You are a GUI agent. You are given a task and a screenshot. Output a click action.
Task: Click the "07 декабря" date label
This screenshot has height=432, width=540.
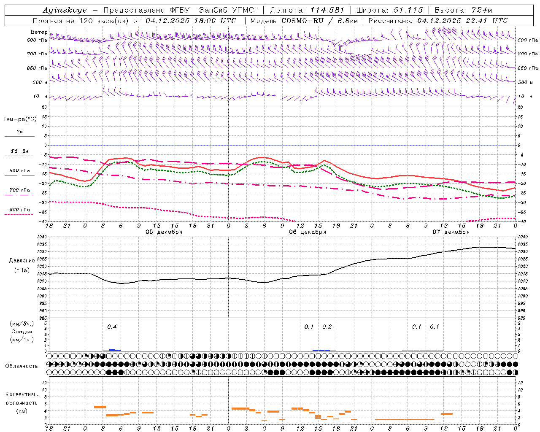point(451,232)
